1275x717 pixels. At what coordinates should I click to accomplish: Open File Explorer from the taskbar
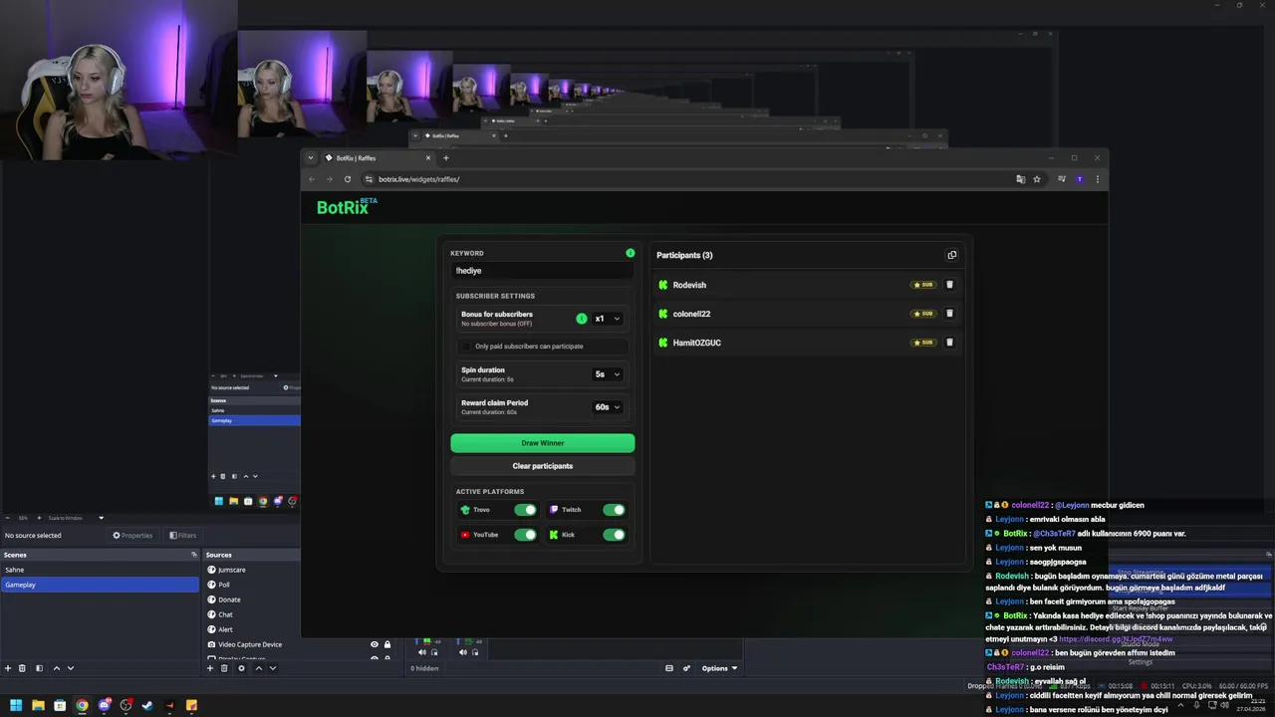tap(38, 705)
